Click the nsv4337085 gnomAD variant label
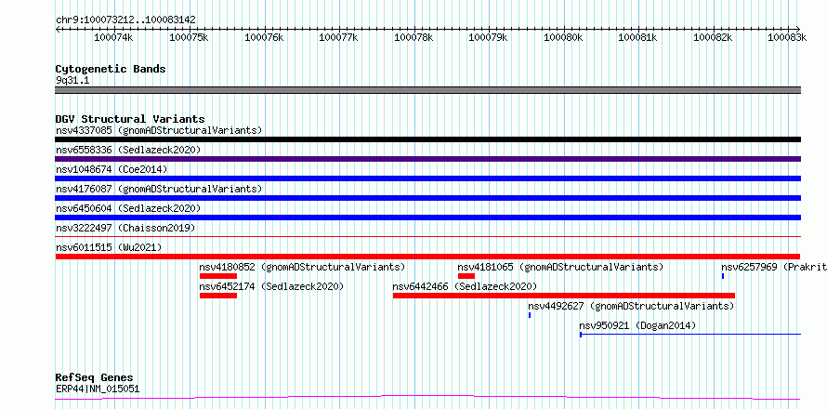This screenshot has height=409, width=827. click(x=159, y=130)
